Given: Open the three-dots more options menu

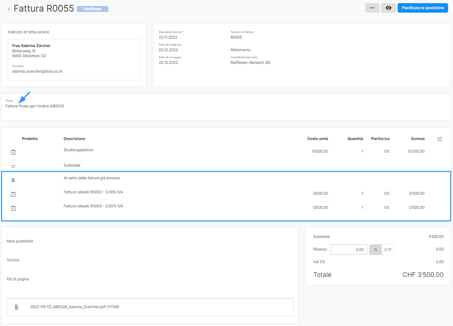Looking at the screenshot, I should (372, 8).
